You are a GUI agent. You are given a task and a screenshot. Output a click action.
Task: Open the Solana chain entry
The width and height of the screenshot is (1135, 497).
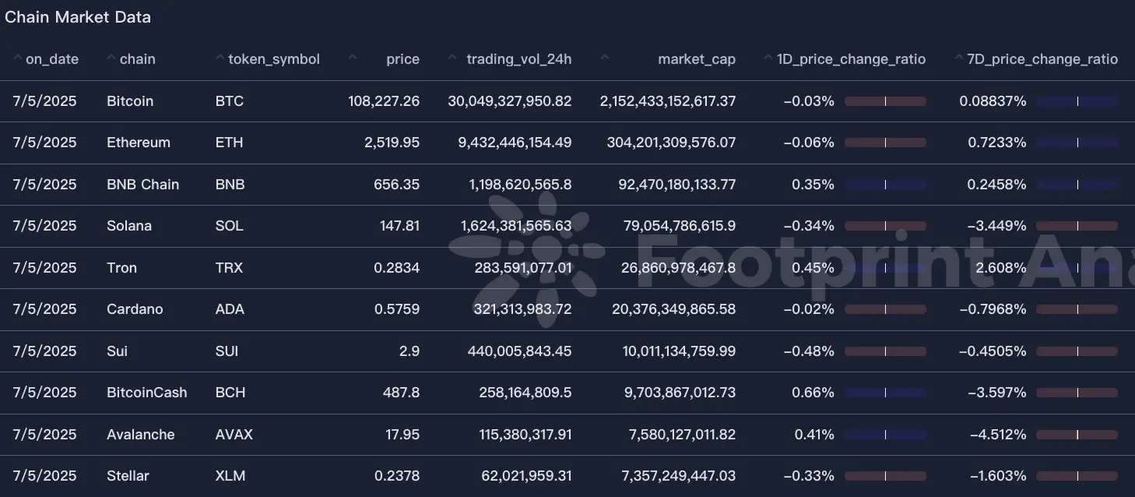pyautogui.click(x=129, y=225)
